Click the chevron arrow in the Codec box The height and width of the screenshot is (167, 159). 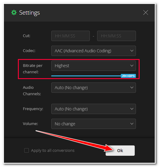click(x=132, y=51)
